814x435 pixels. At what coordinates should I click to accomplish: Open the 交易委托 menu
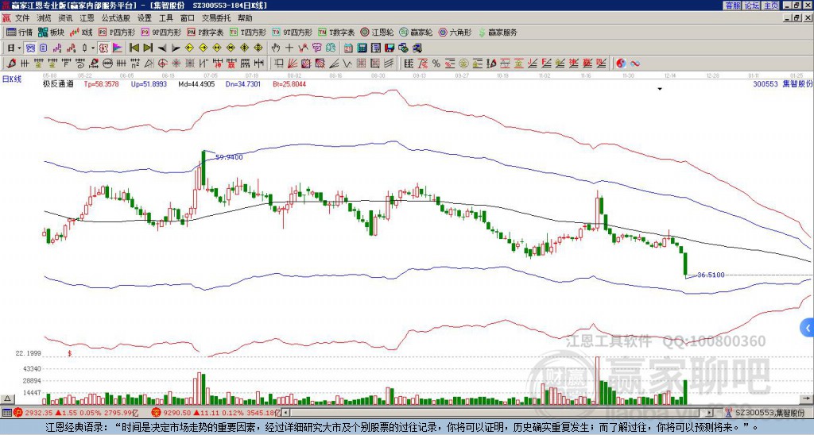(x=216, y=18)
